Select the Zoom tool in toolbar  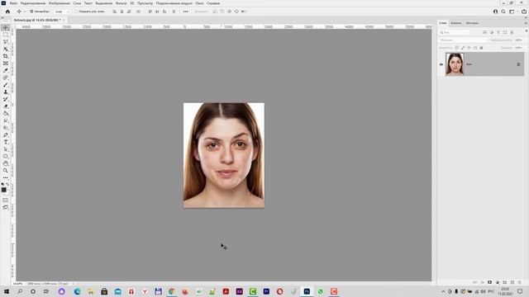click(6, 171)
